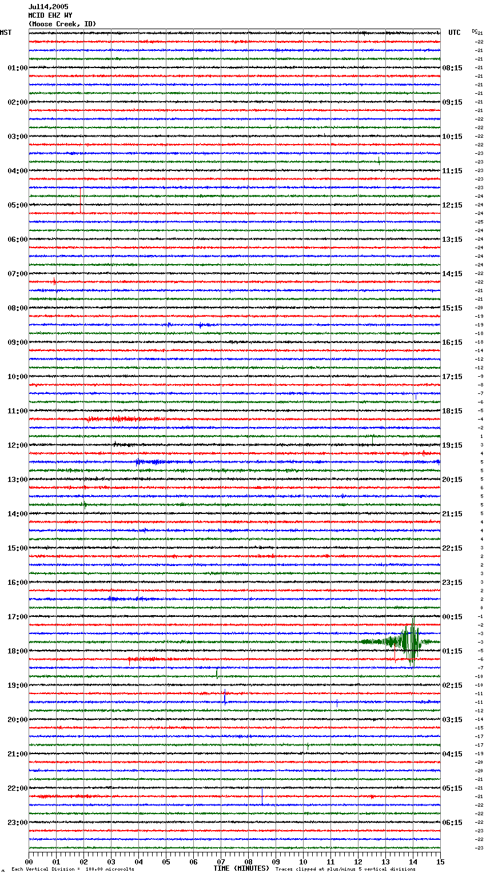Click the 20:15 UTC time label
The height and width of the screenshot is (877, 486).
click(x=452, y=480)
